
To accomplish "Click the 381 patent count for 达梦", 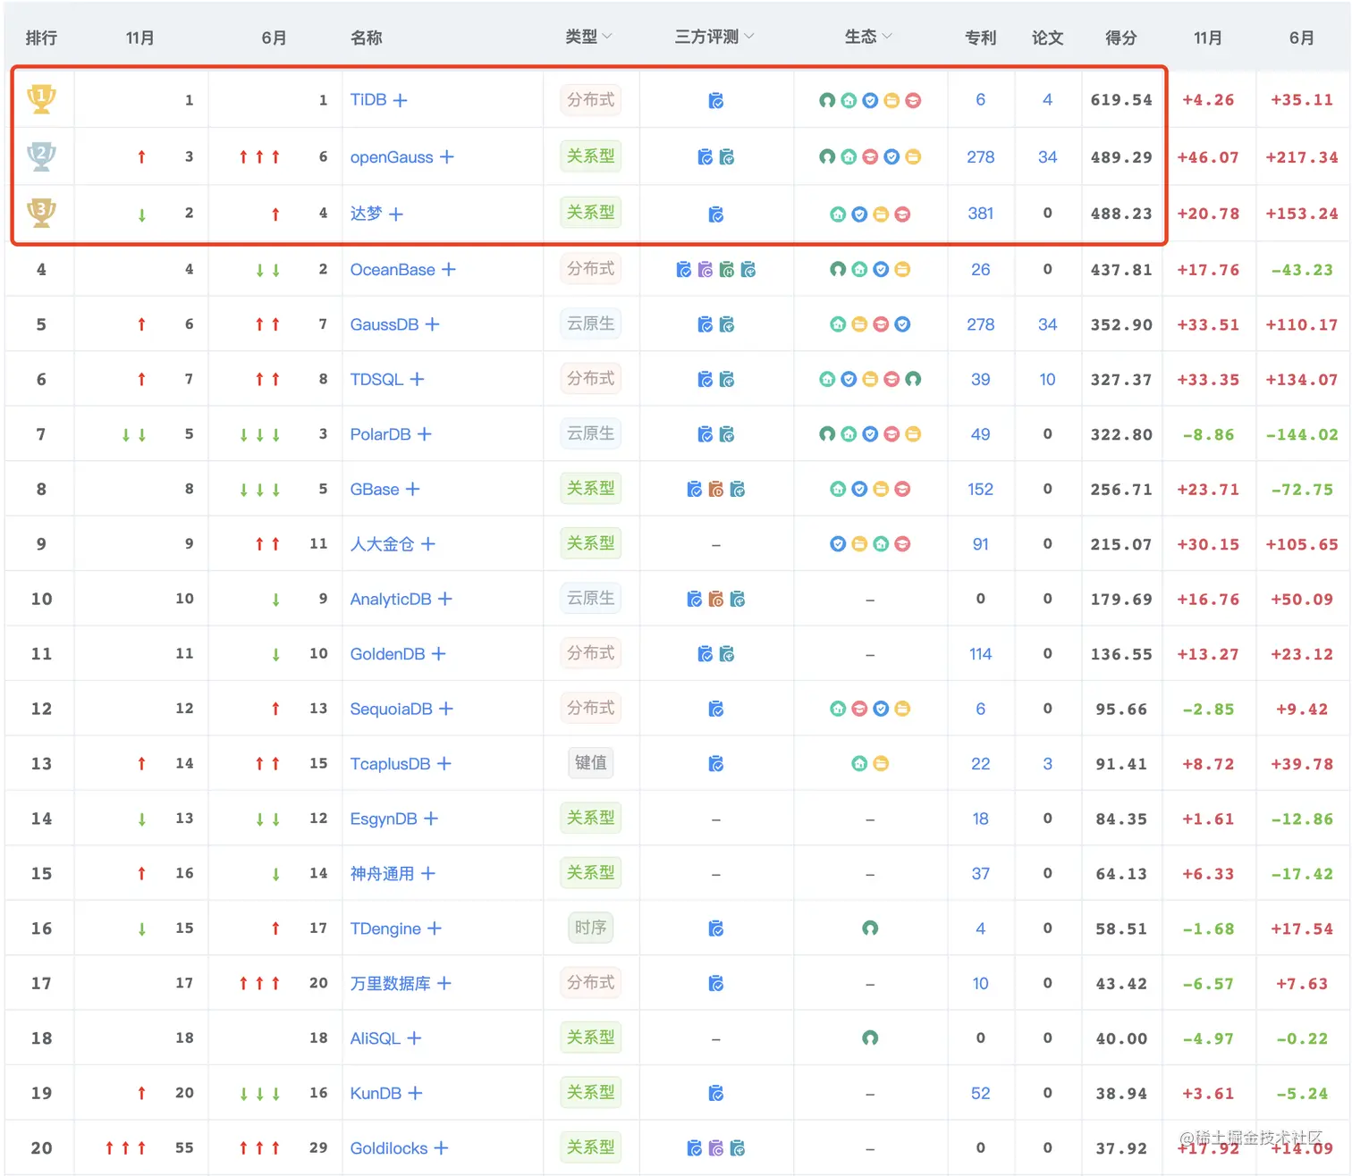I will pyautogui.click(x=981, y=214).
